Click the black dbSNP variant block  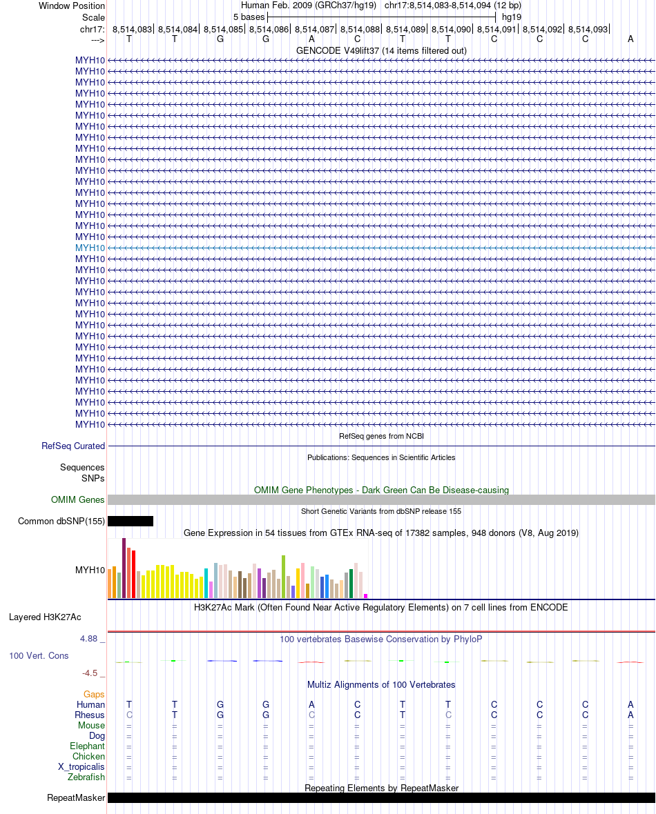tap(131, 522)
